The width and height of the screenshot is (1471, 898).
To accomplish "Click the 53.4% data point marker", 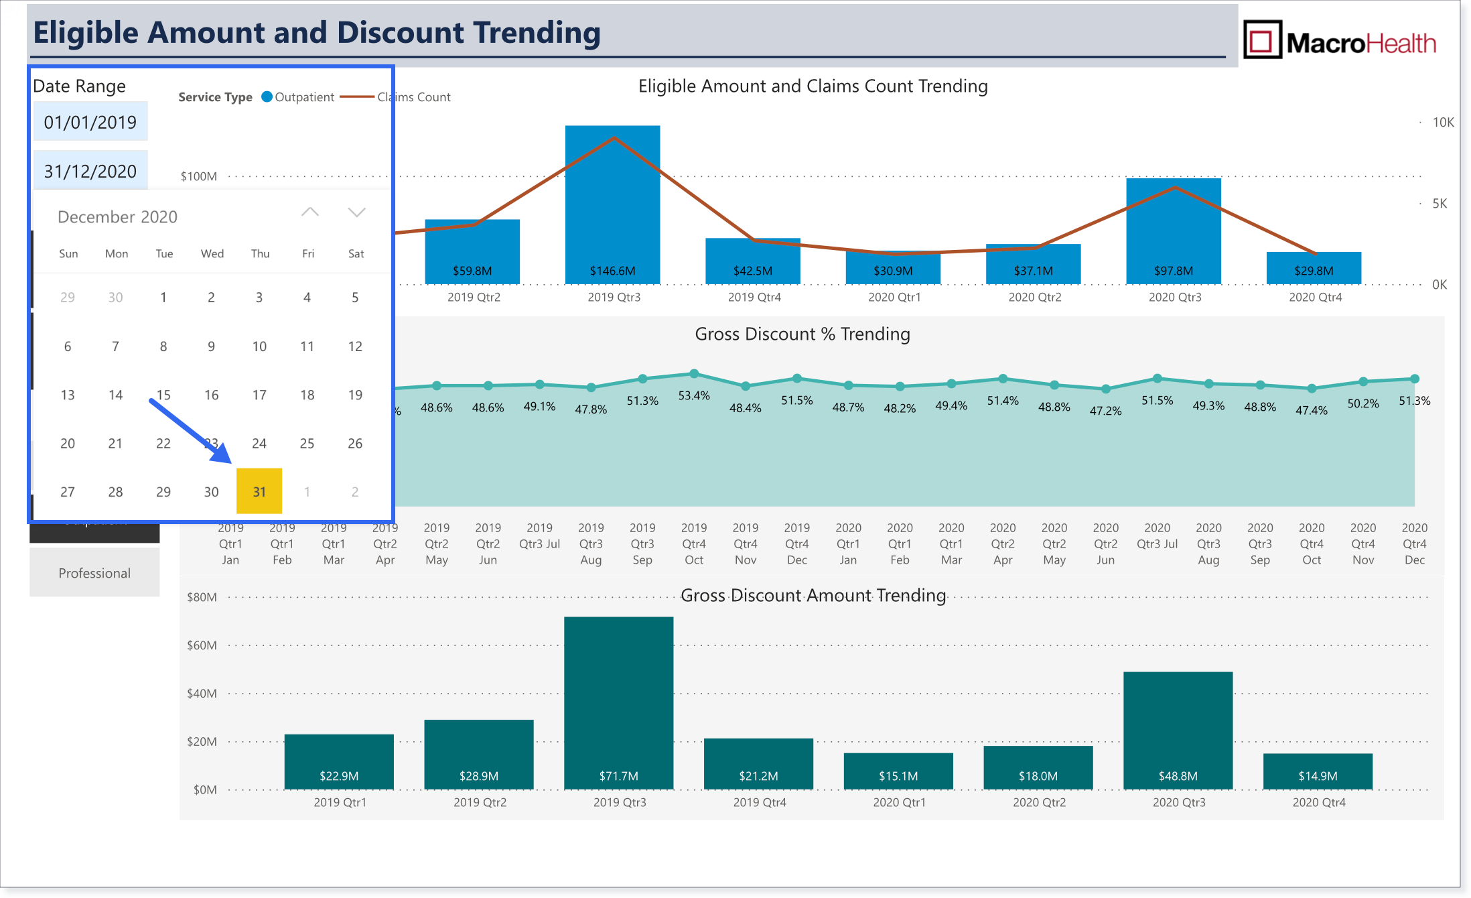I will [694, 373].
